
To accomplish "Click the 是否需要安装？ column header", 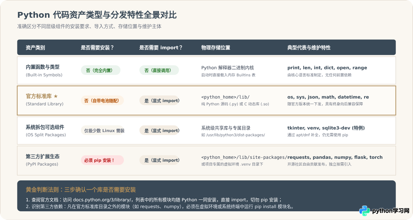I will pyautogui.click(x=97, y=48).
